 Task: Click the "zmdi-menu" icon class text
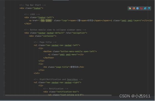tap(71, 55)
